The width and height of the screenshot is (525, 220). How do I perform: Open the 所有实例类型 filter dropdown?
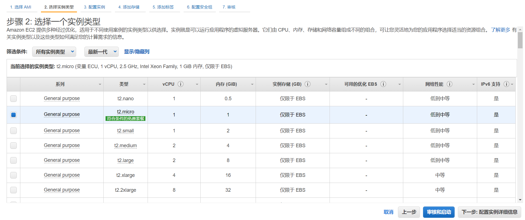(x=54, y=52)
